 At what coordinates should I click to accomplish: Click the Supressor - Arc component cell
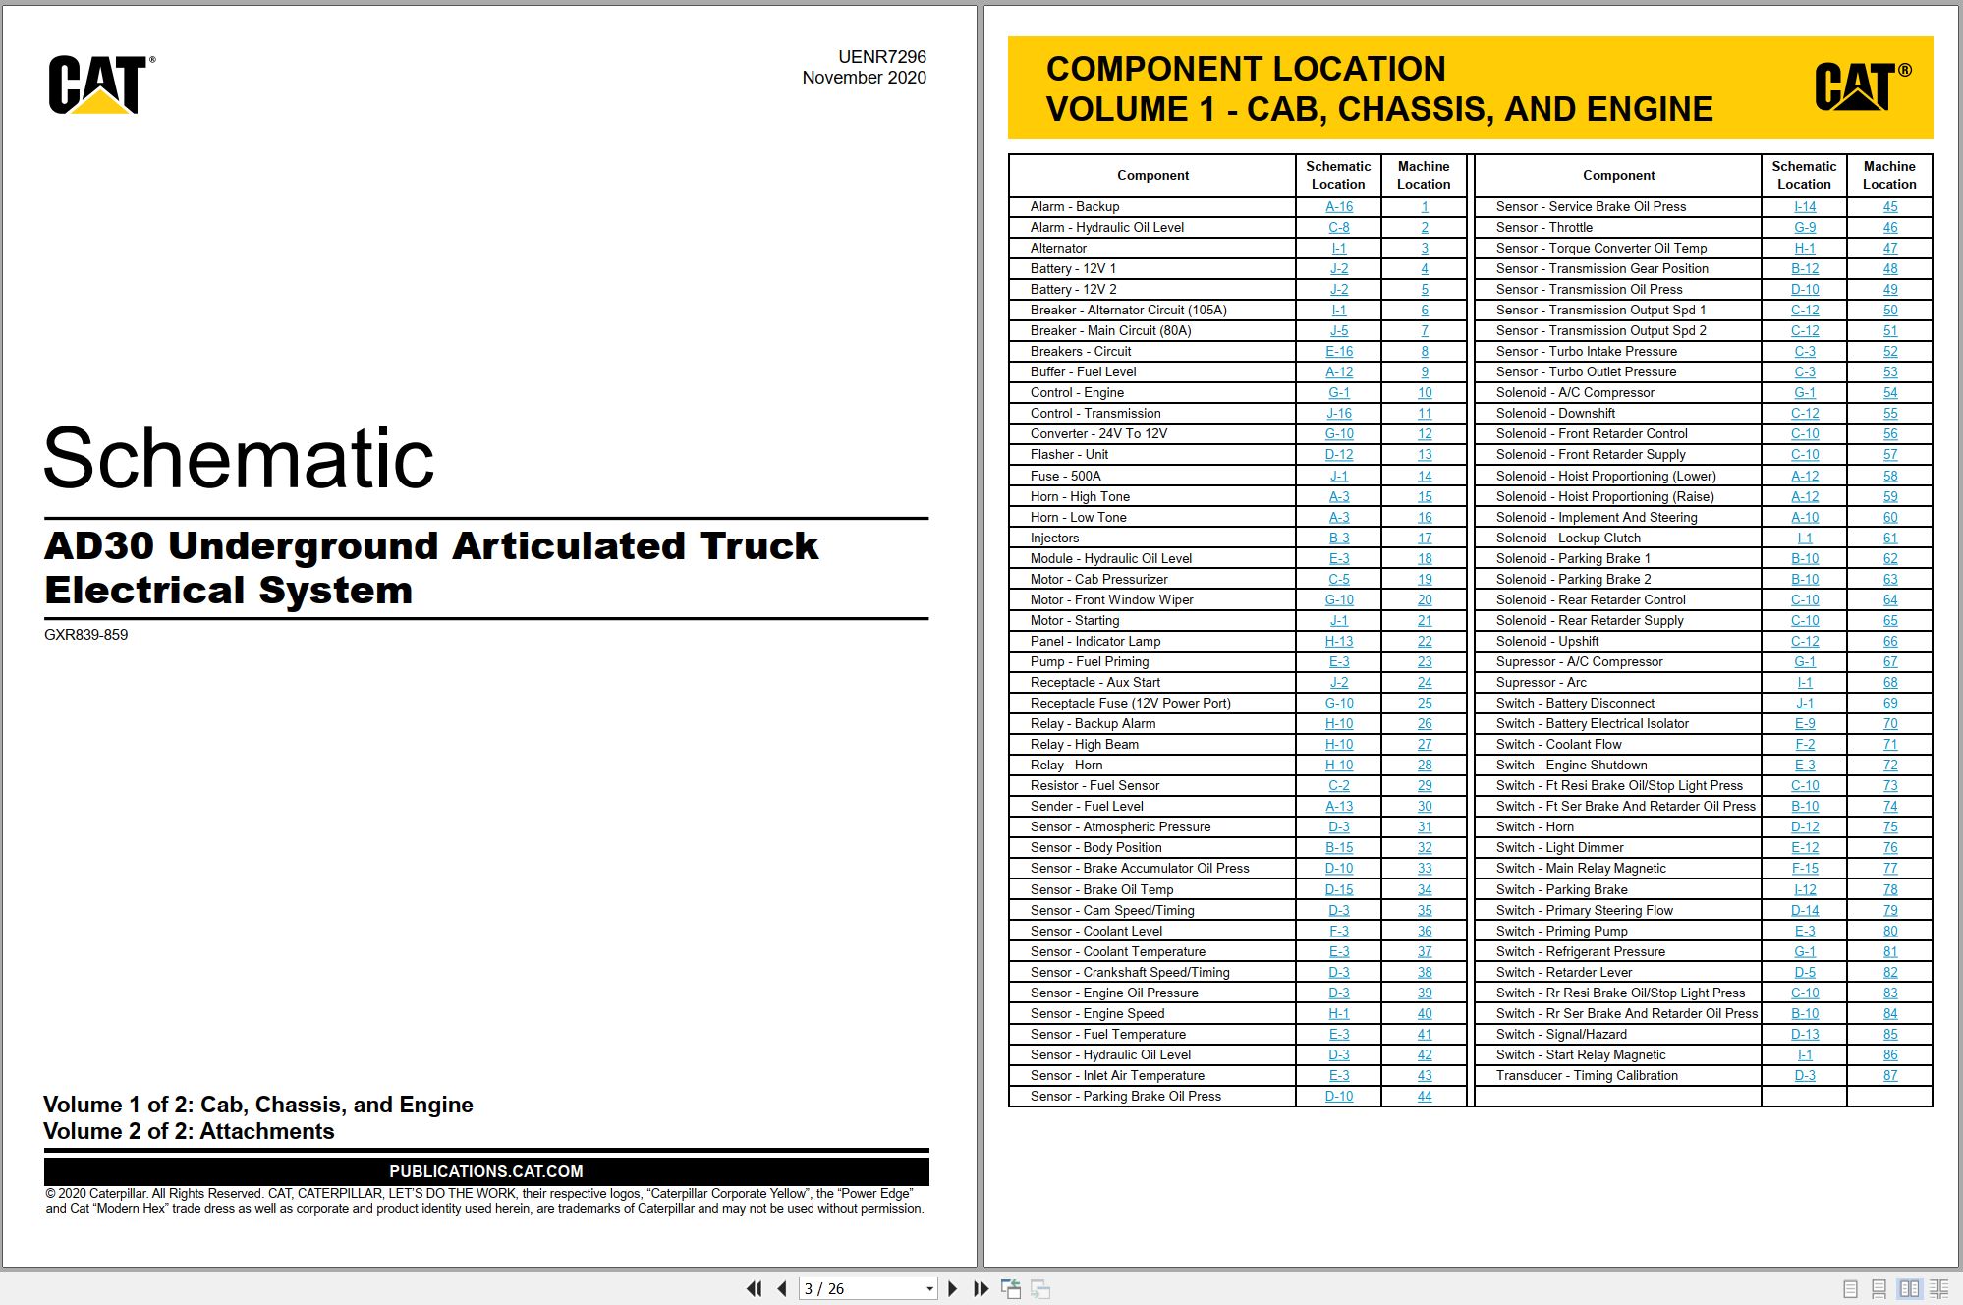1618,682
